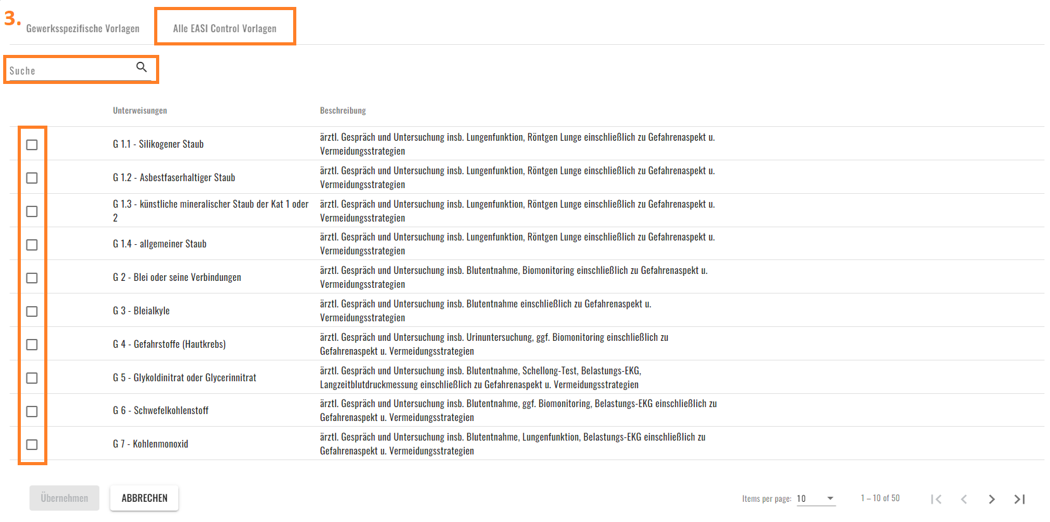Click the 1 – 10 of 50 range label
1050x522 pixels.
[880, 498]
